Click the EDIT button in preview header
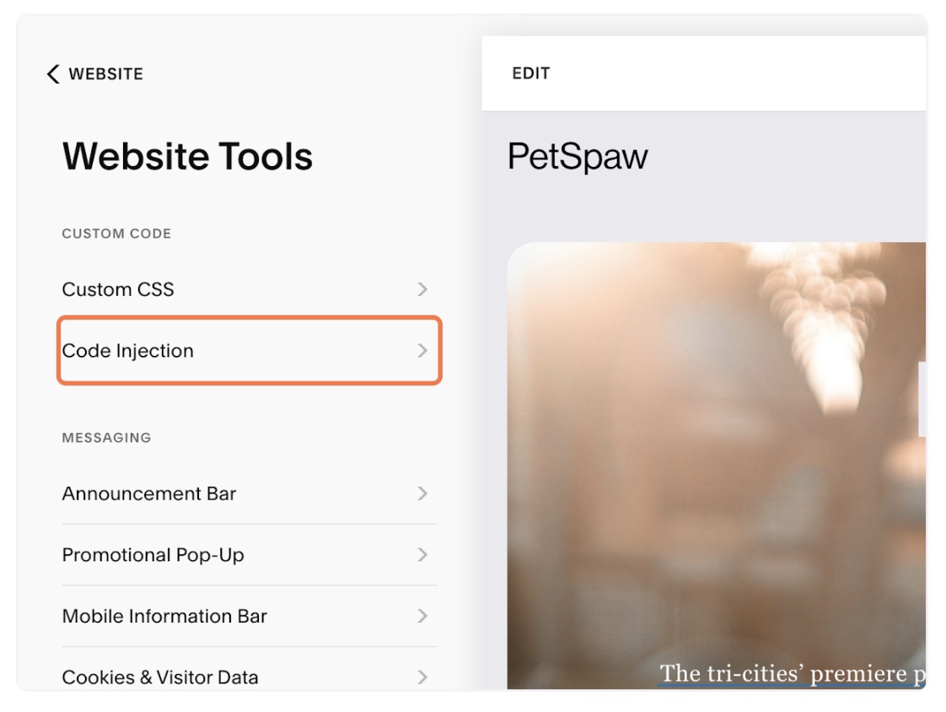This screenshot has height=712, width=946. (x=531, y=73)
